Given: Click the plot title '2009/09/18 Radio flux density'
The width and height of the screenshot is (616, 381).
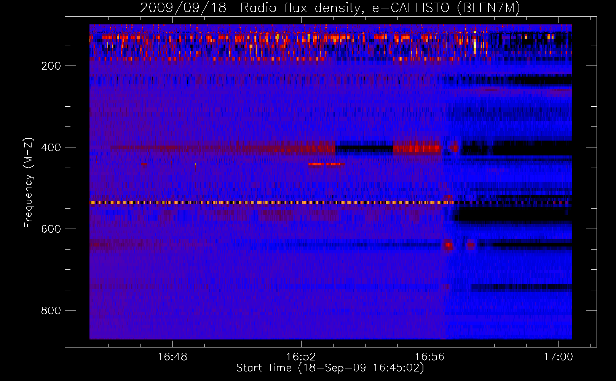Looking at the screenshot, I should [250, 8].
